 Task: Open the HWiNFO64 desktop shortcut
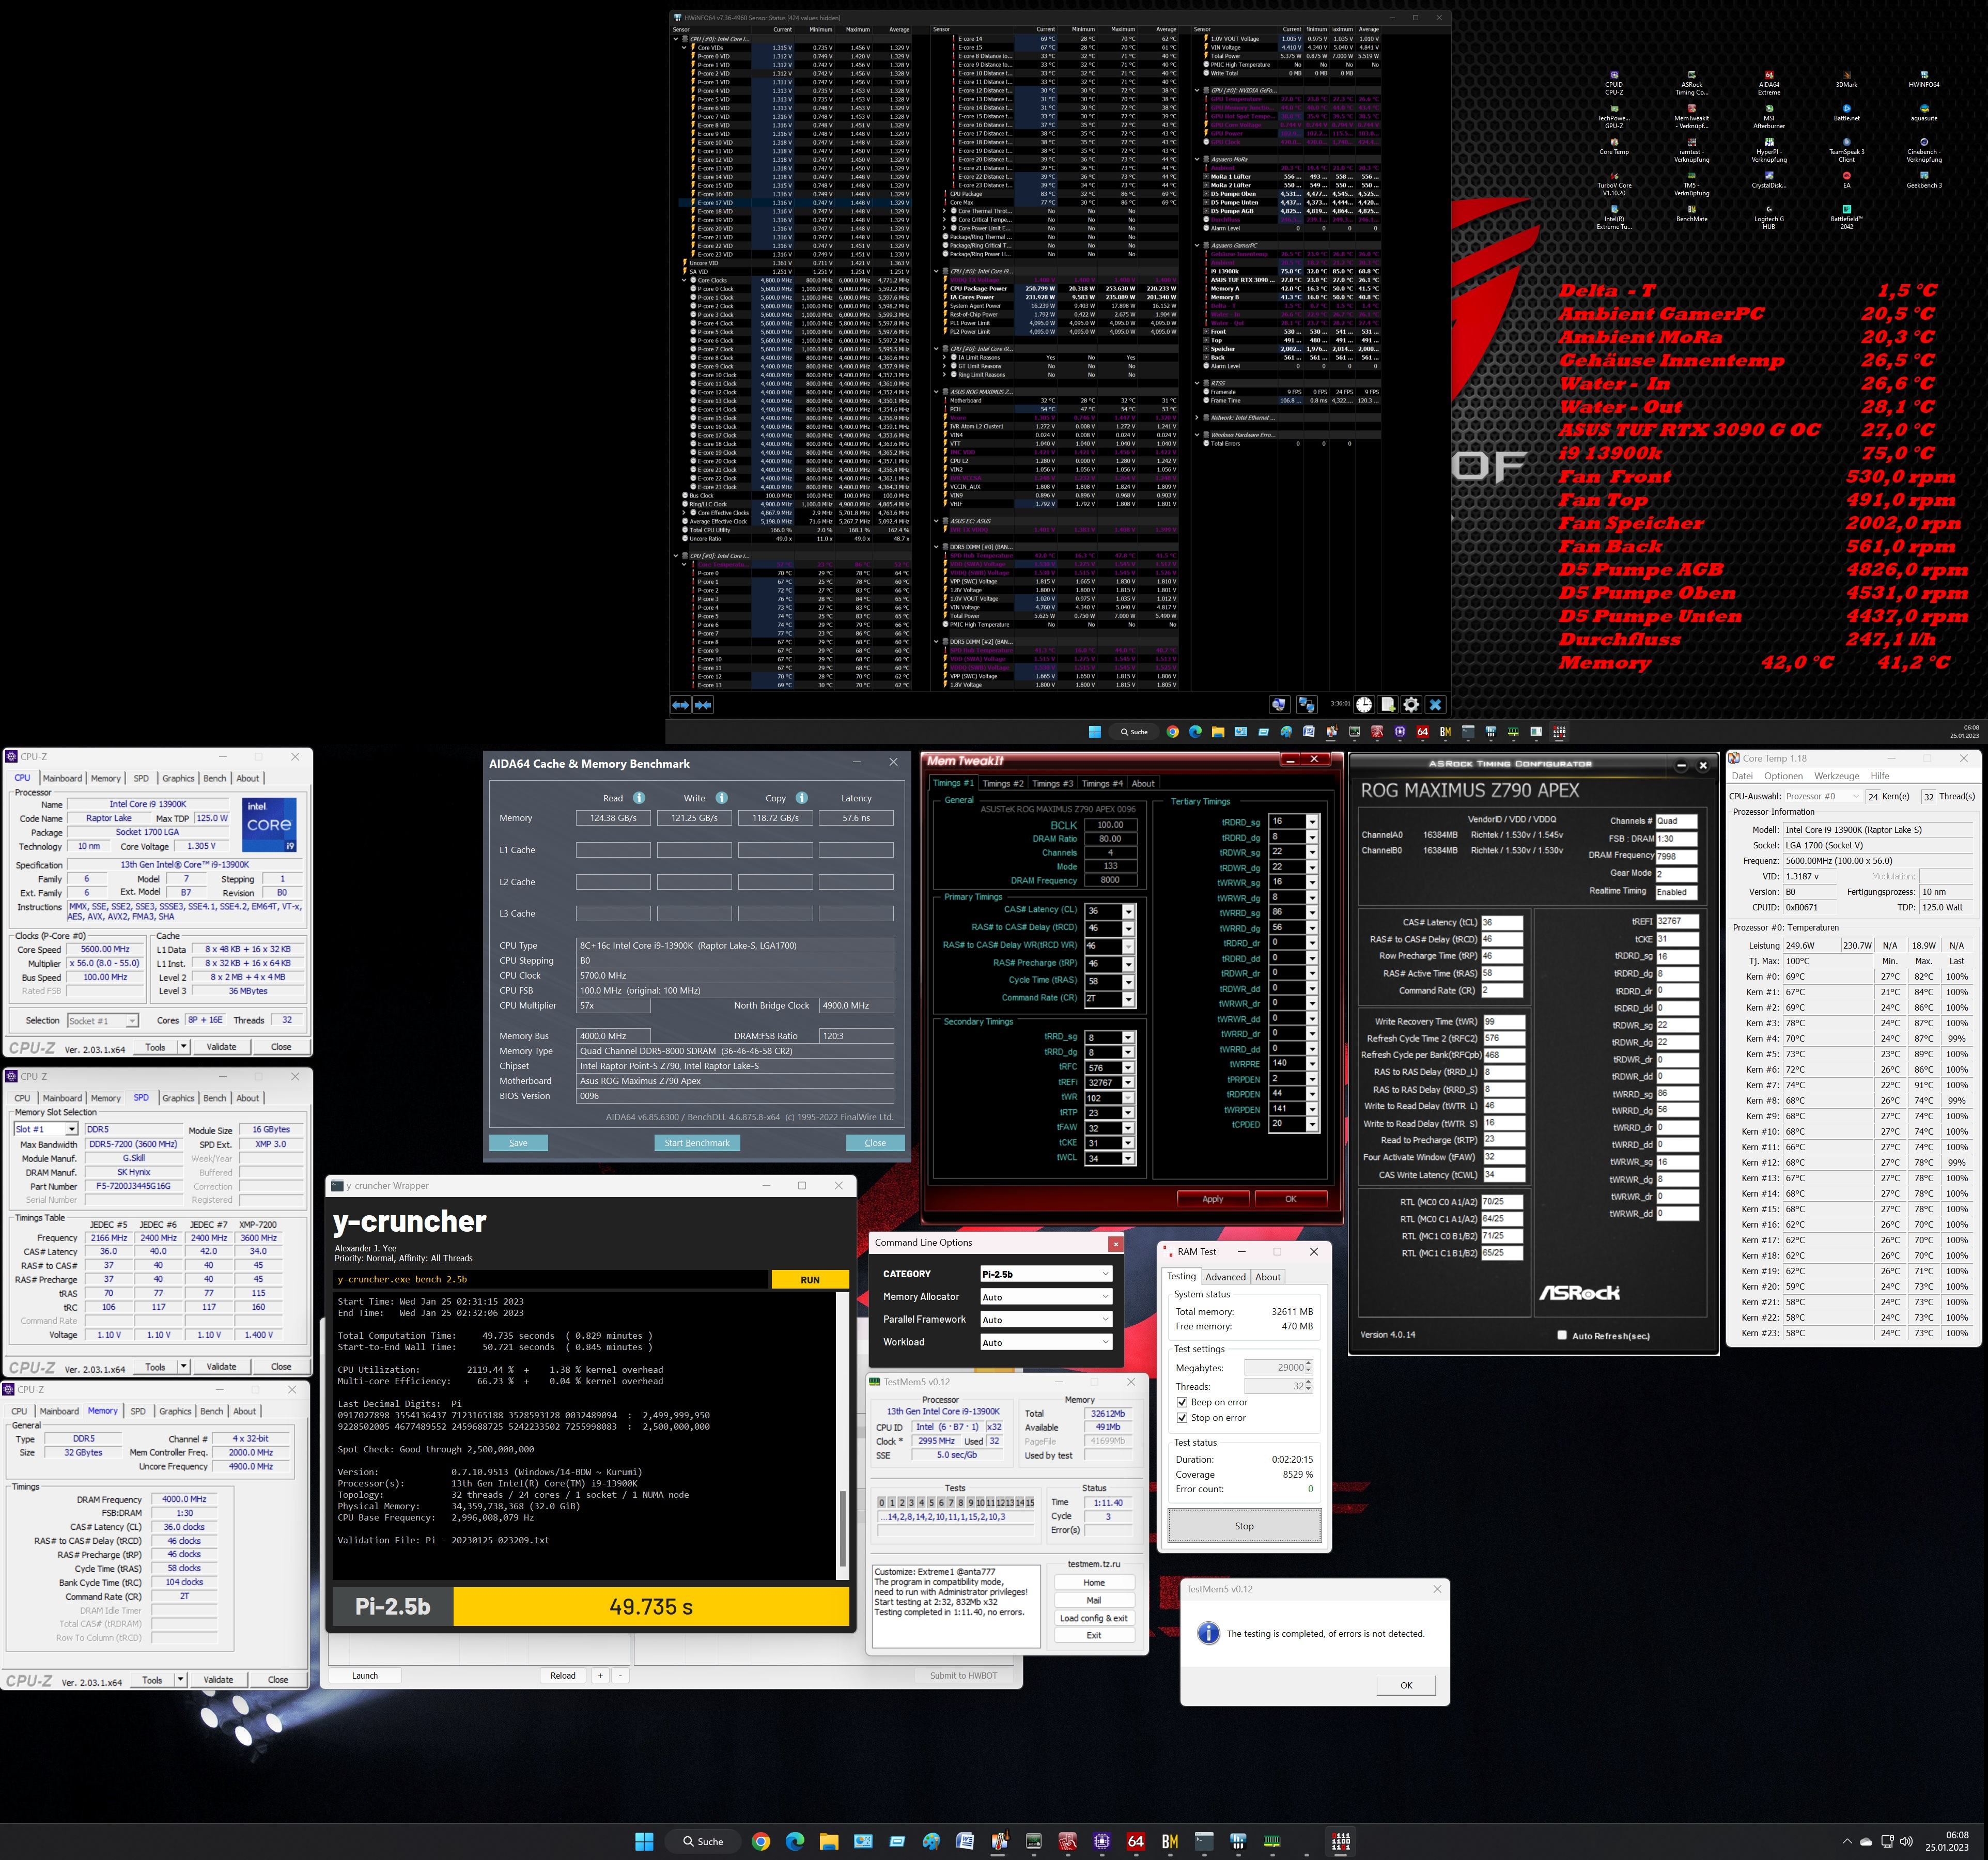click(1923, 79)
